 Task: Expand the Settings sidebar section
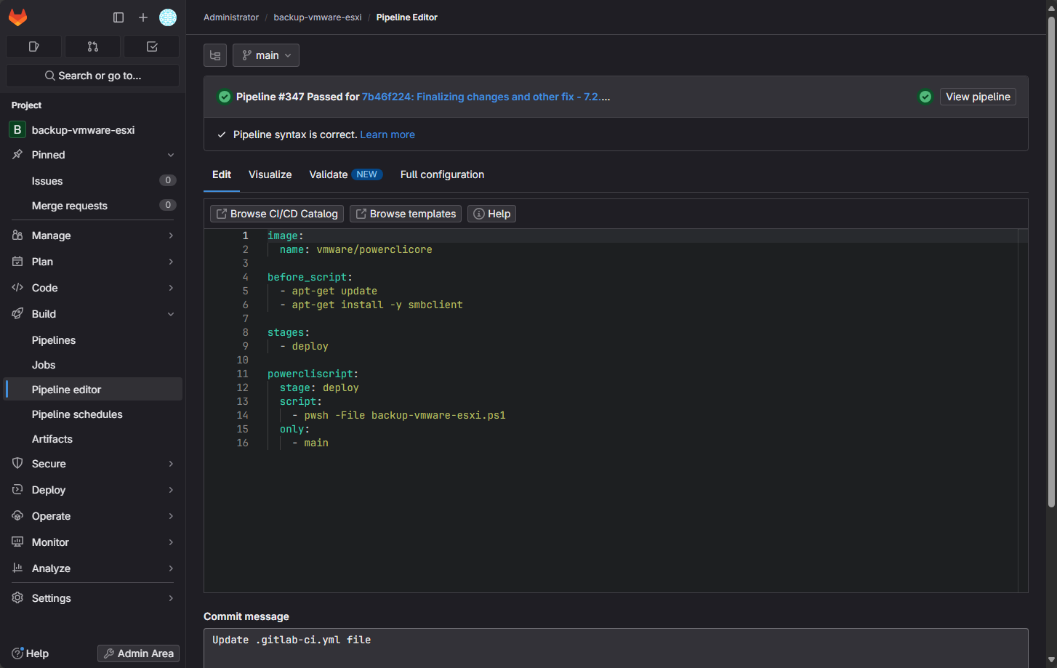[93, 598]
